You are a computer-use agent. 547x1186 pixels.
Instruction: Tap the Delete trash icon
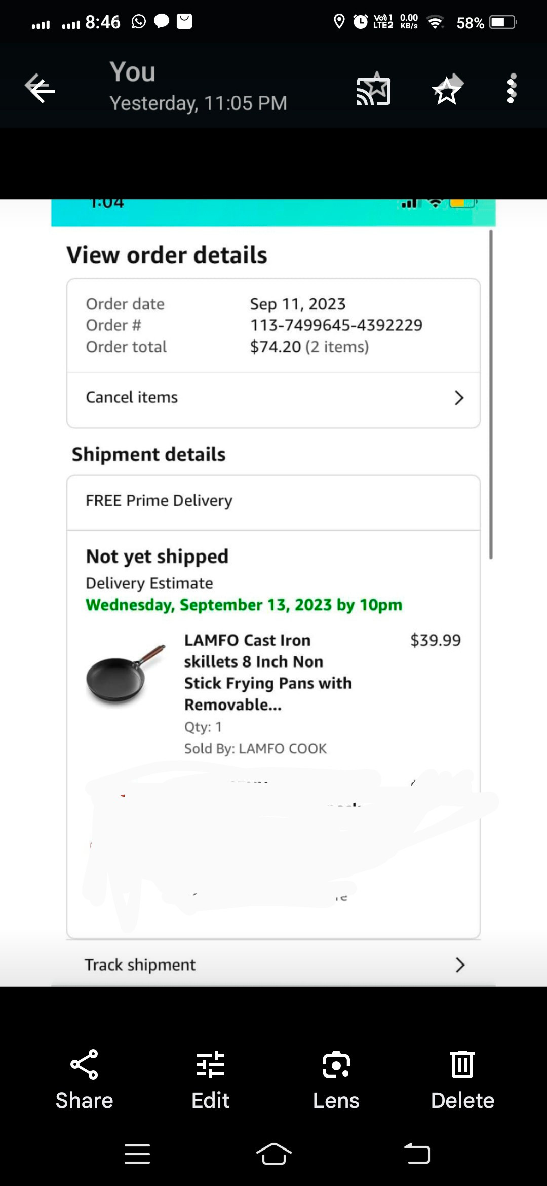click(x=462, y=1064)
